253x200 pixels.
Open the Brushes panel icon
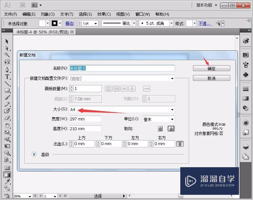(x=246, y=65)
